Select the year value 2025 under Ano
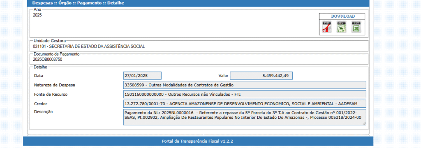Viewport: 421px width, 148px height. [37, 15]
